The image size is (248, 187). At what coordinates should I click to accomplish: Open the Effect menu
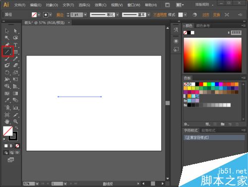[x=101, y=5]
